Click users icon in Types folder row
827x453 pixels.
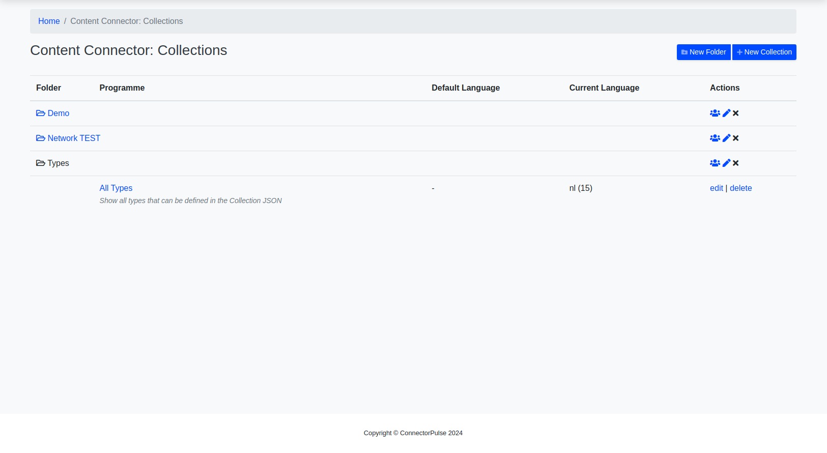point(715,163)
